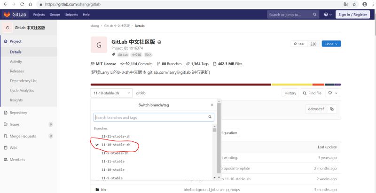Image resolution: width=376 pixels, height=193 pixels.
Task: Click the search magnifier in navbar
Action: pos(314,15)
